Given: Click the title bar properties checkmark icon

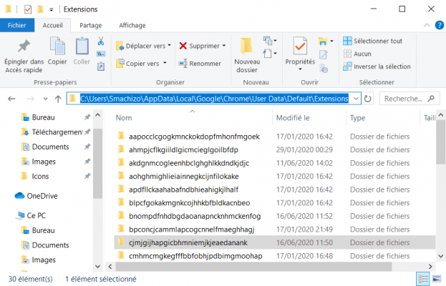Looking at the screenshot, I should click(x=28, y=9).
